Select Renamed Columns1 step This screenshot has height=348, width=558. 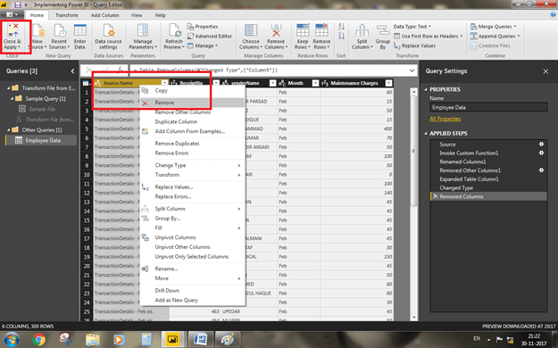(488, 162)
